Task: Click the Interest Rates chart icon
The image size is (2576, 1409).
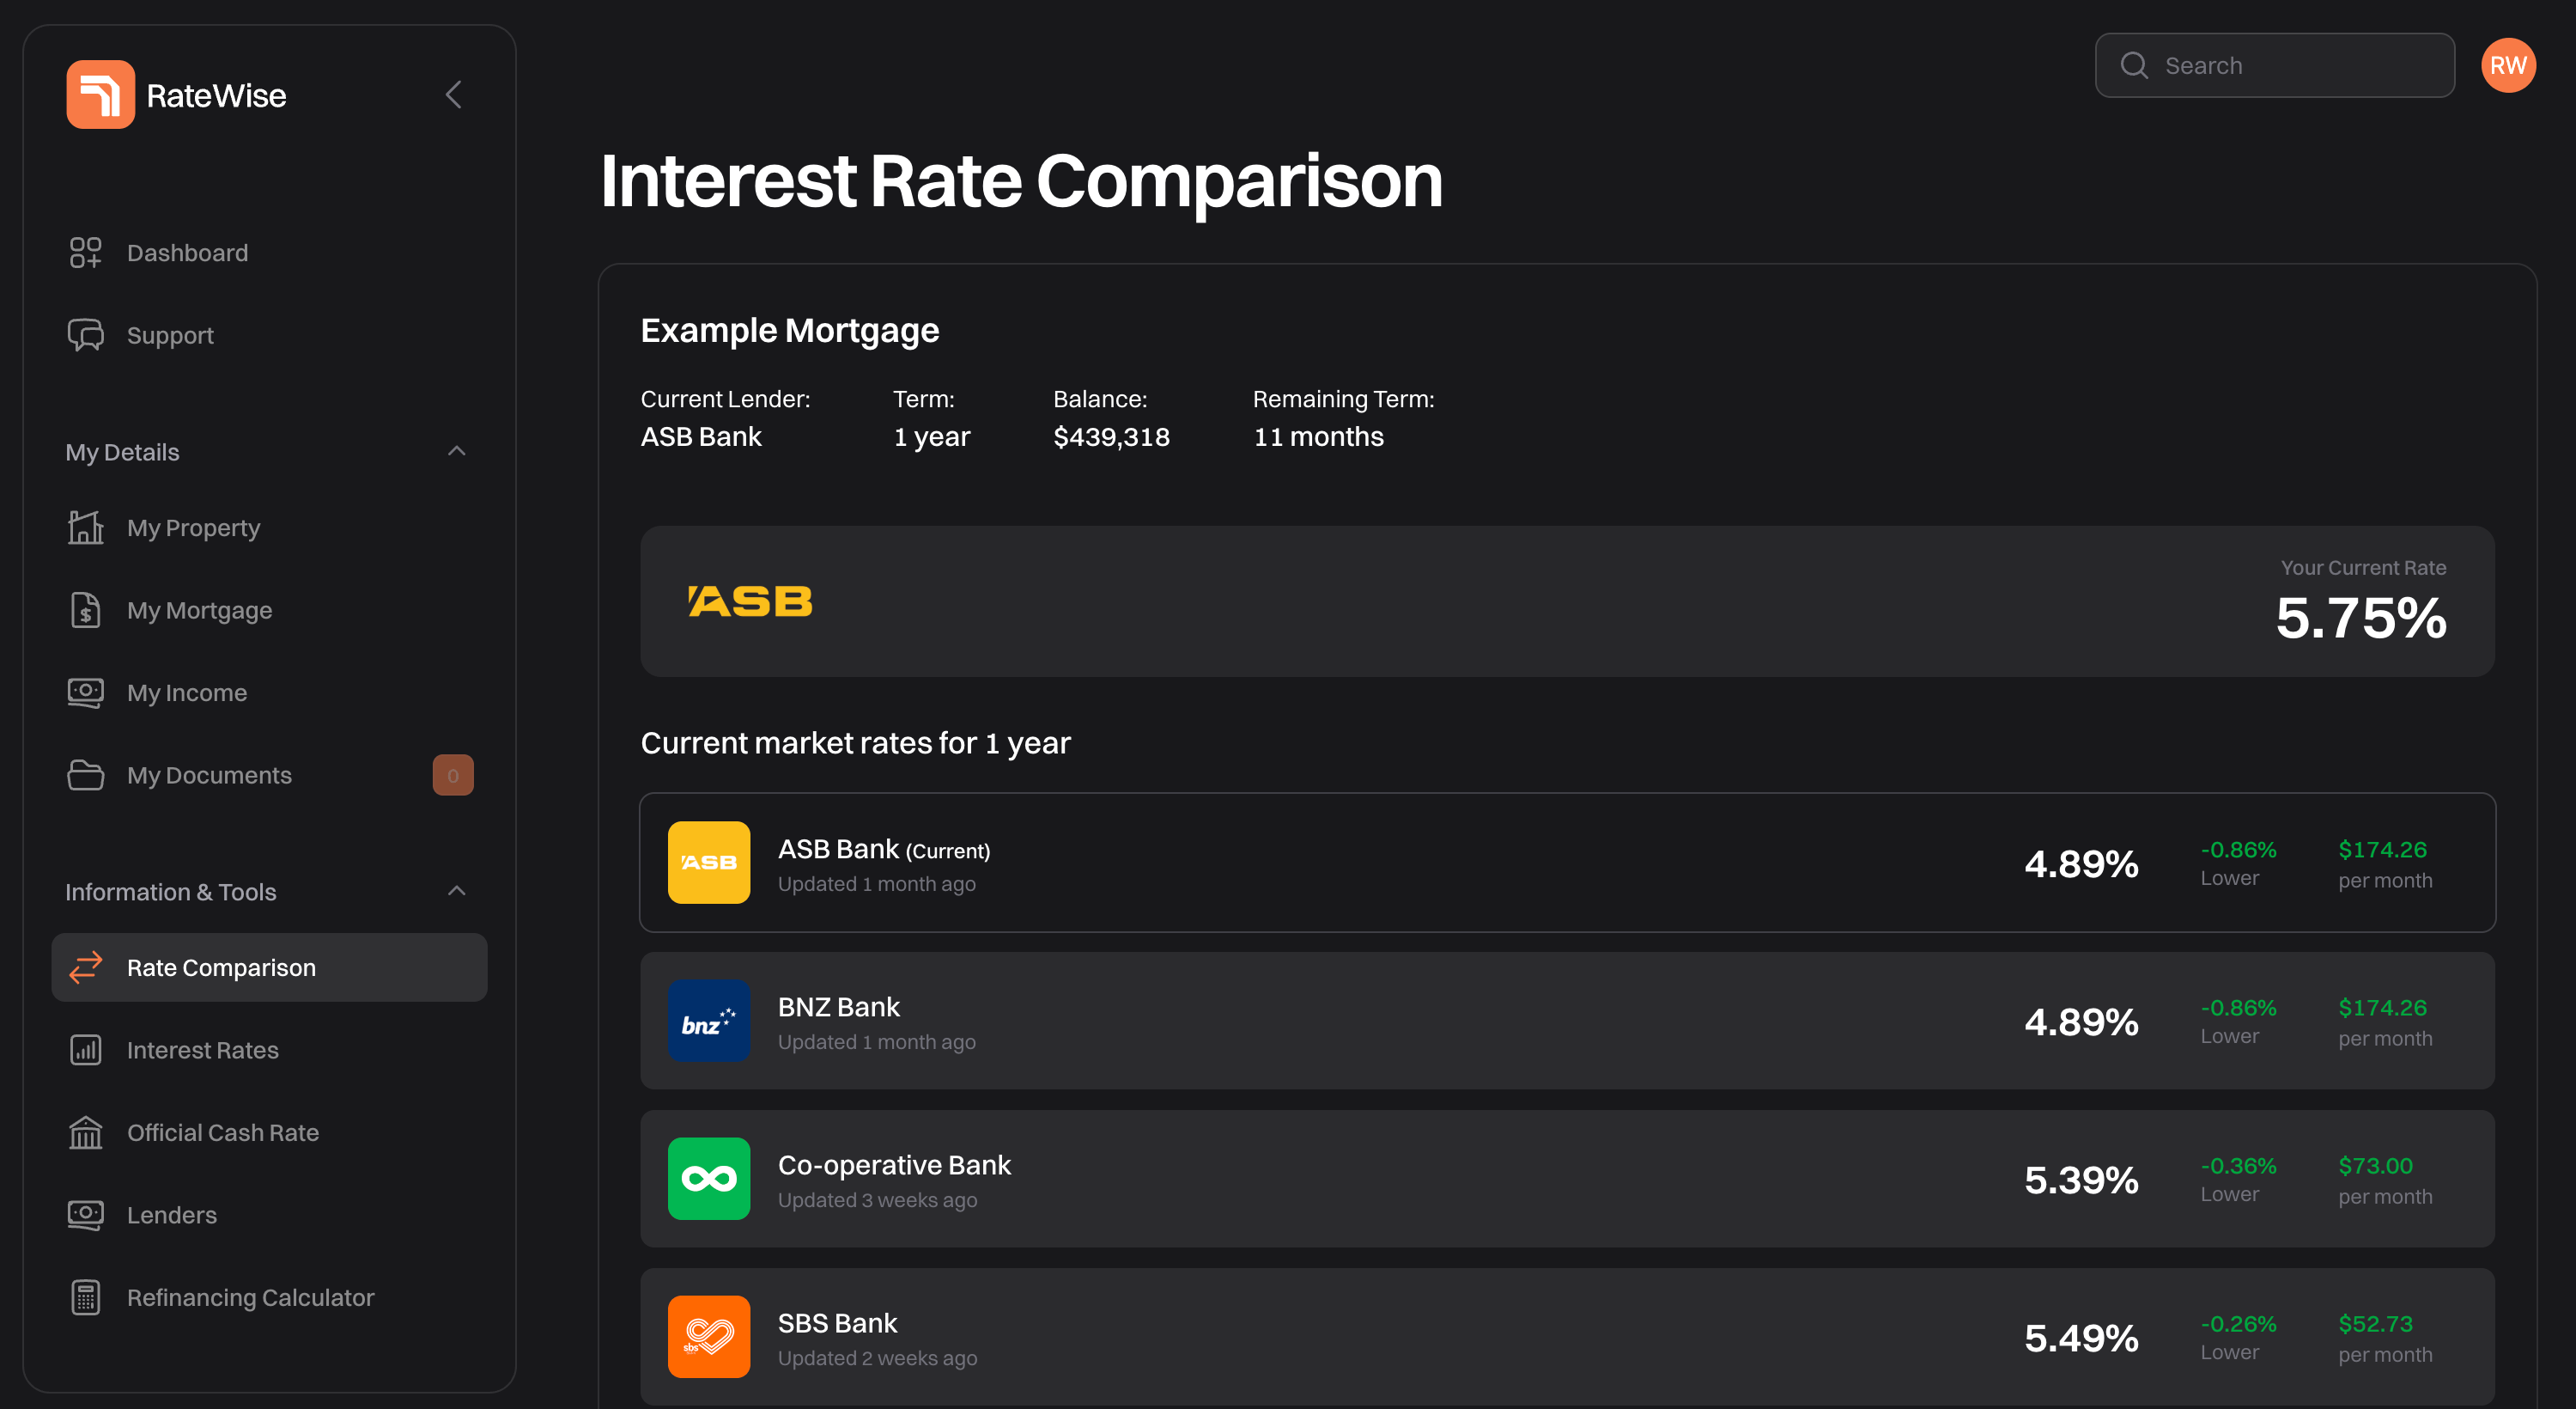Action: [85, 1050]
